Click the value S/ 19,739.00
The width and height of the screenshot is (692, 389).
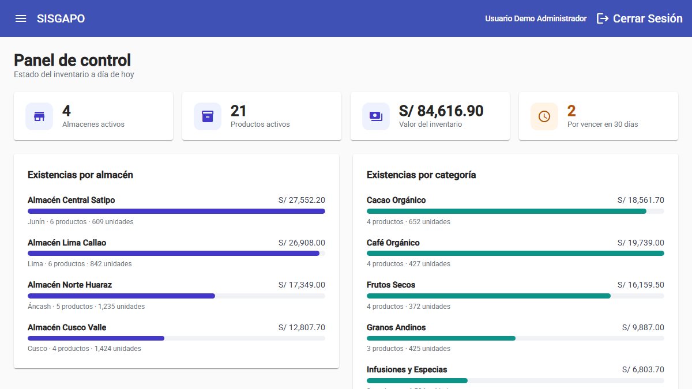coord(641,243)
